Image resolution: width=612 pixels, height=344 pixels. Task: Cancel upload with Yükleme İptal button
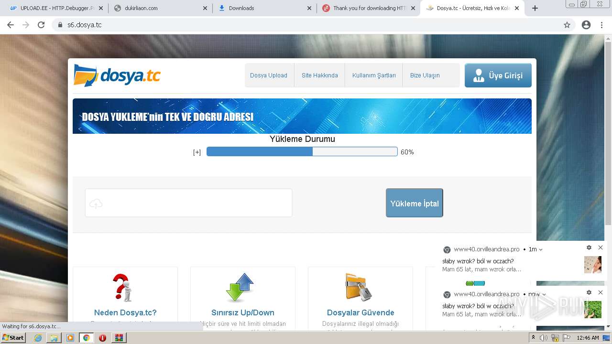(415, 203)
